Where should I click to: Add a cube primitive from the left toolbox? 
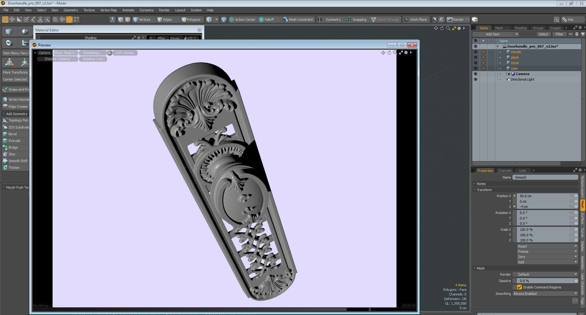click(9, 31)
